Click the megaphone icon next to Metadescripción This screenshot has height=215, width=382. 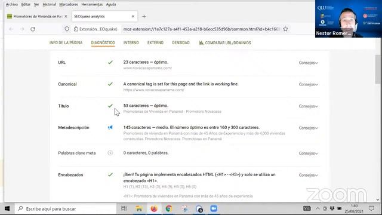click(110, 127)
